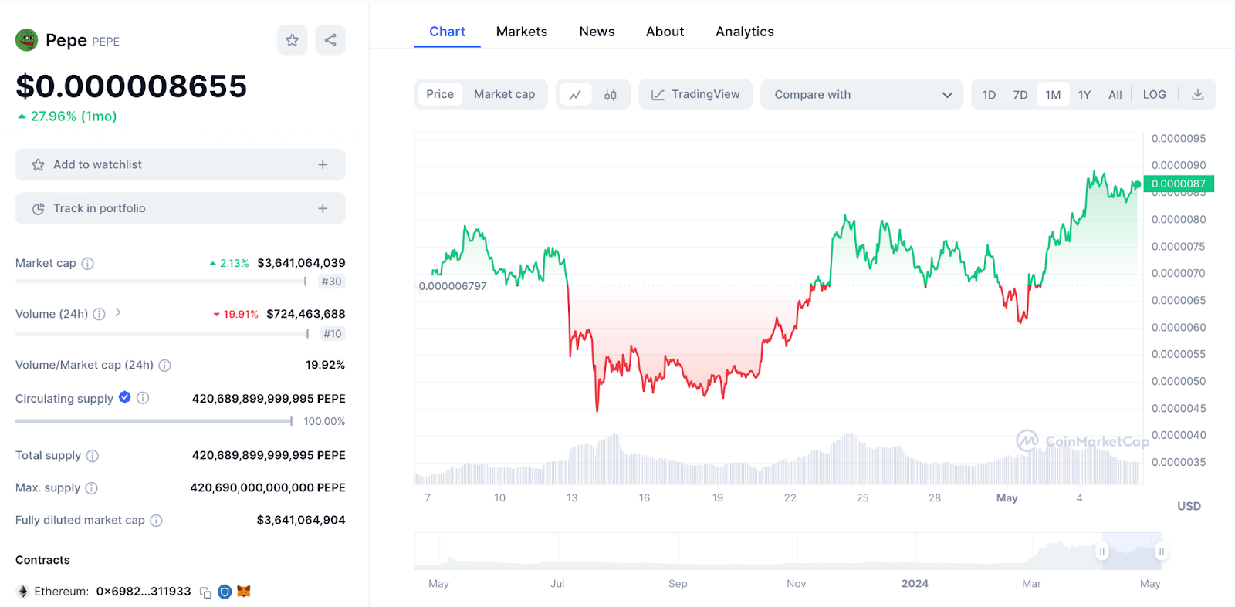Click the Volume (24h) info icon
The width and height of the screenshot is (1235, 607).
click(99, 314)
